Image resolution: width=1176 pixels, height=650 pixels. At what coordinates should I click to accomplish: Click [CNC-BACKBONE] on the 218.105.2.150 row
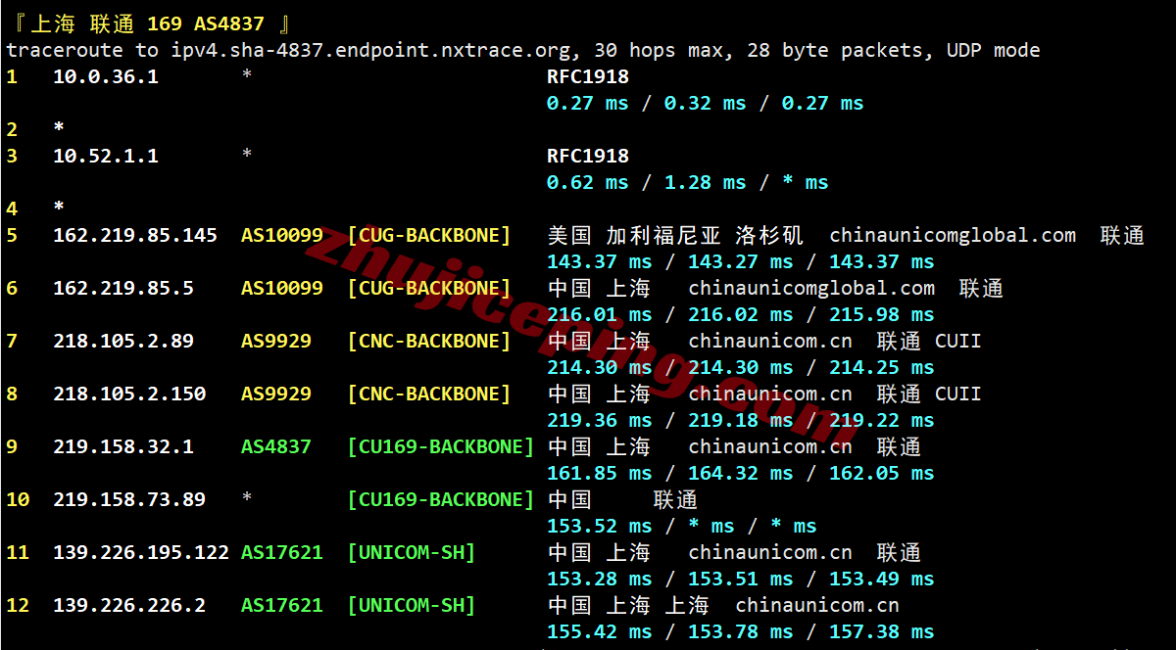(429, 394)
